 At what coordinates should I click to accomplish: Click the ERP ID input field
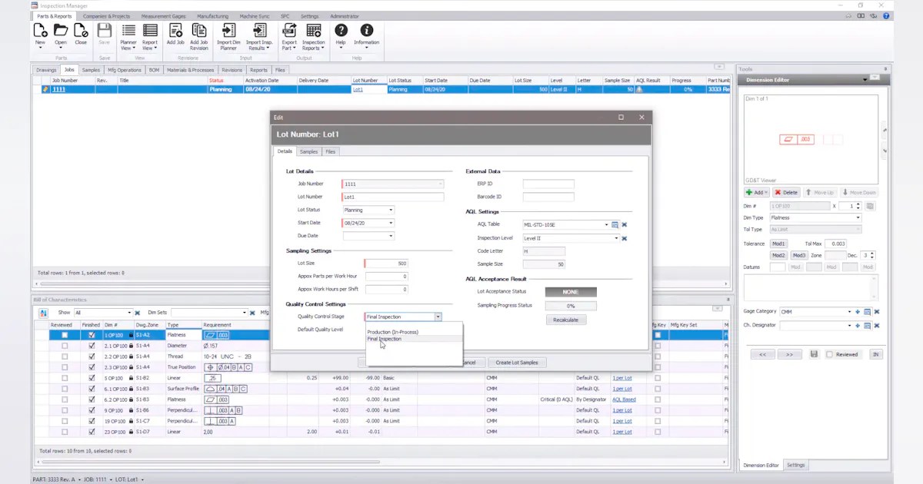click(x=548, y=184)
